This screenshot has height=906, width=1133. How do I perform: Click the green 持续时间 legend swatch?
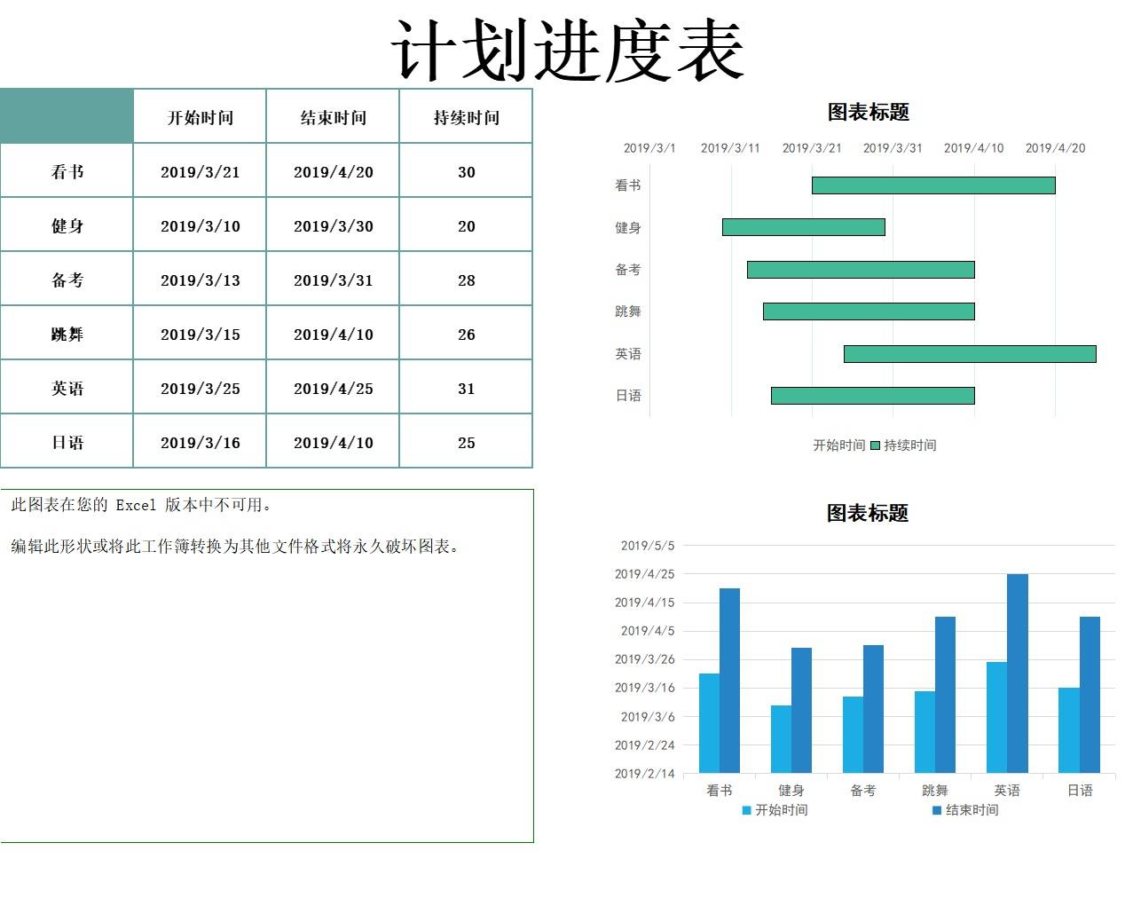click(x=873, y=445)
